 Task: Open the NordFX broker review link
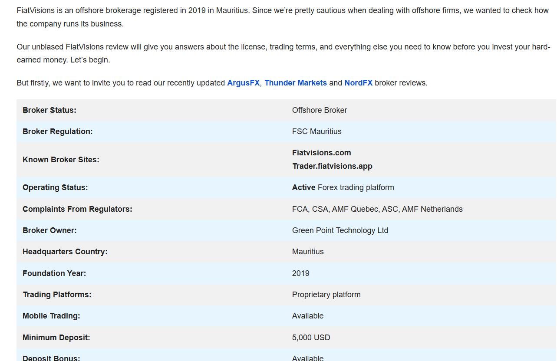coord(358,82)
